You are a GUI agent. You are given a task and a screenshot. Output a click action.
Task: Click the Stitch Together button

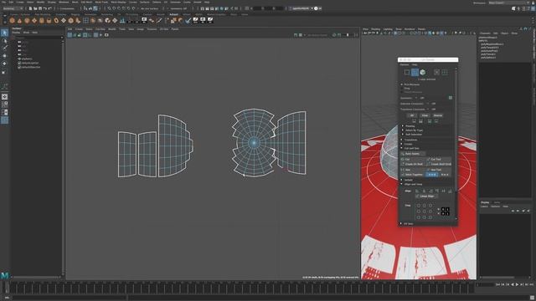coord(413,175)
